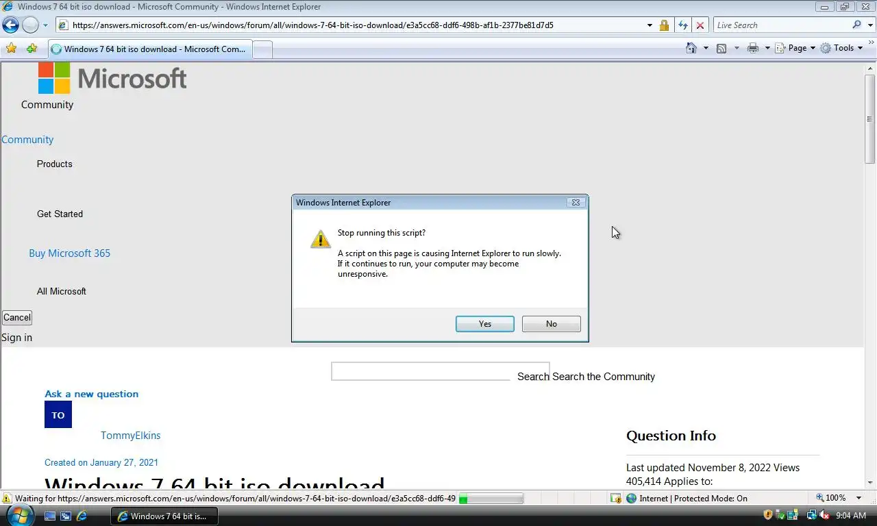Open the All Microsoft menu item
Viewport: 877px width, 526px height.
click(x=62, y=292)
